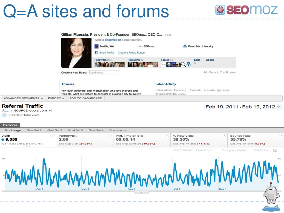This screenshot has height=213, width=284.
Task: Open the Followers 274 link
Action: pos(103,60)
